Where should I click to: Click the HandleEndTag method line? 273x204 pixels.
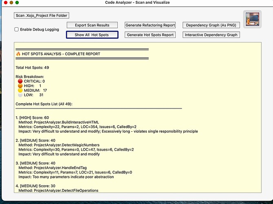61,168
